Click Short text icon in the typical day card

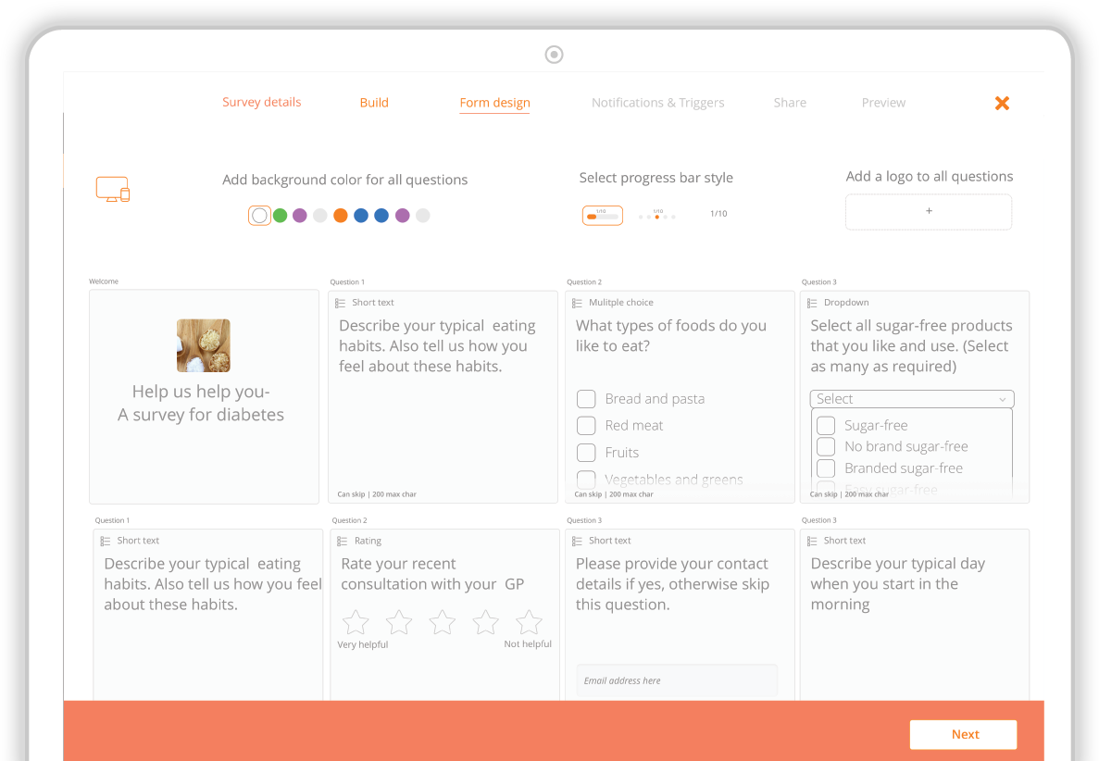tap(812, 541)
